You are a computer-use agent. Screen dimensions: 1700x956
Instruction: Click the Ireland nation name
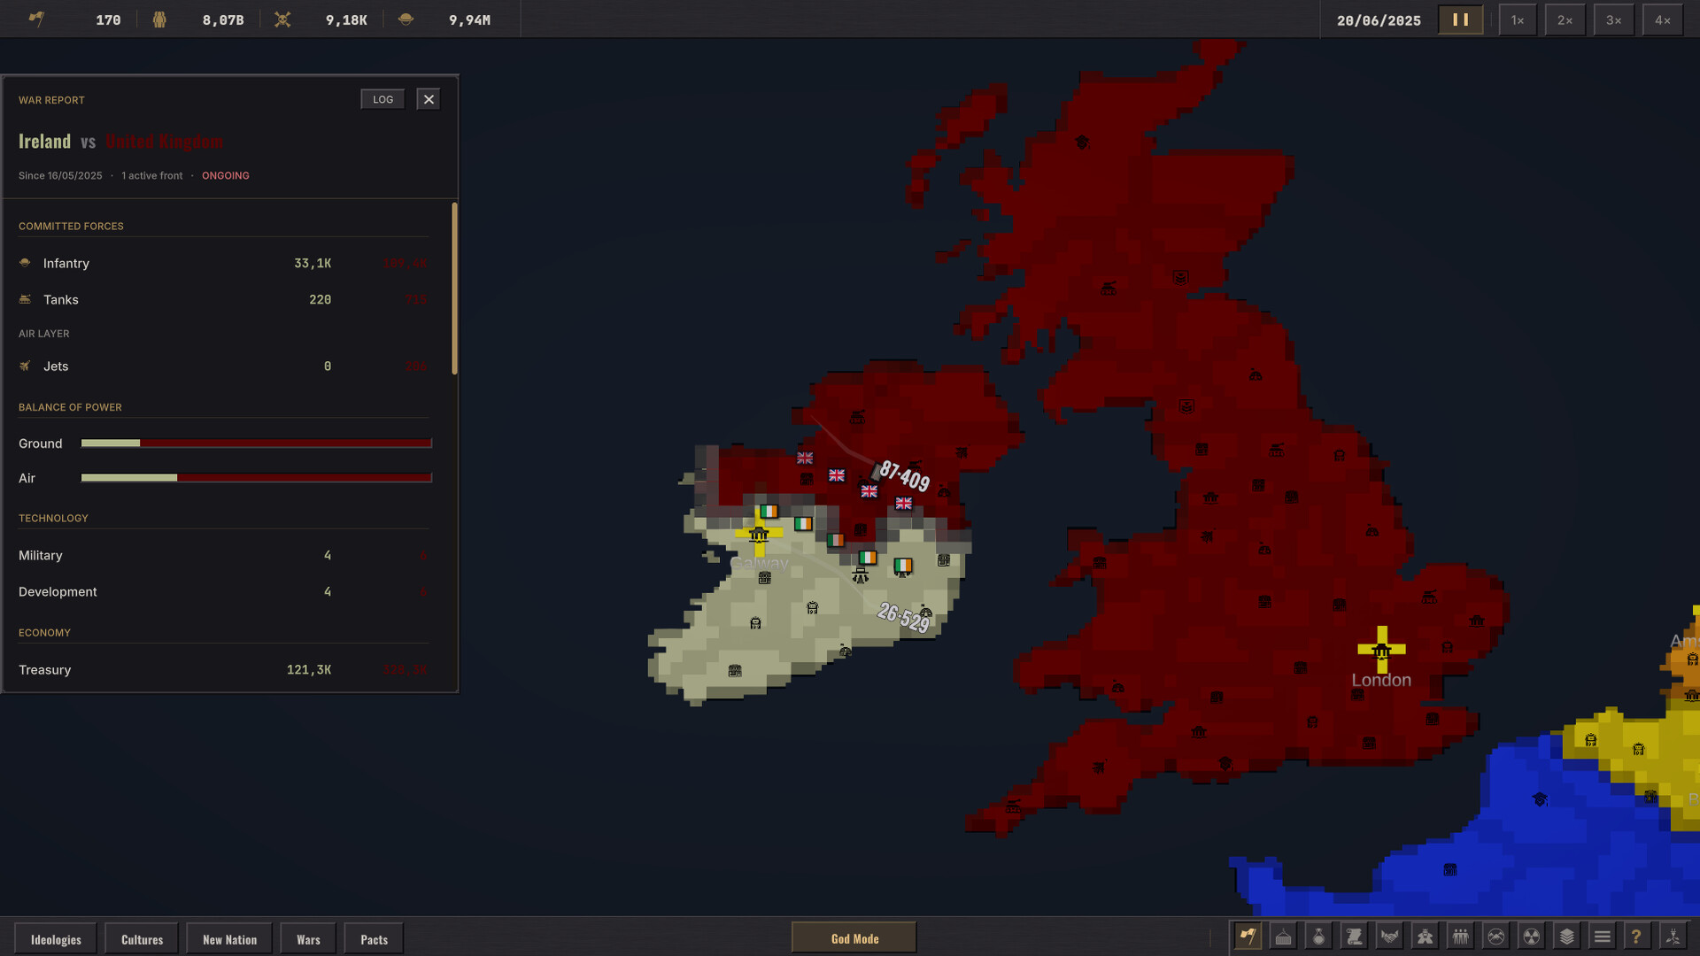click(44, 142)
